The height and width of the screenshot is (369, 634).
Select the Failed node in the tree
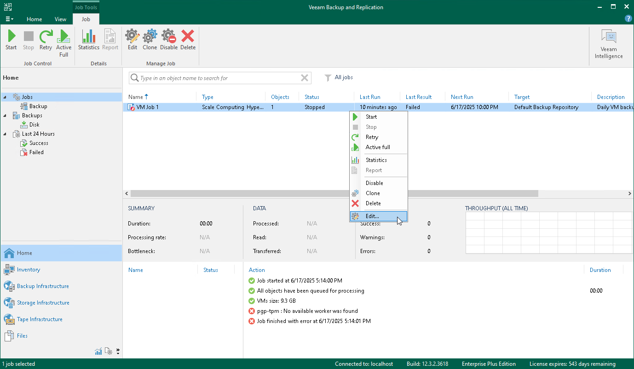tap(36, 152)
